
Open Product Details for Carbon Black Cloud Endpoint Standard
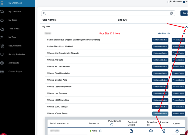[178, 40]
